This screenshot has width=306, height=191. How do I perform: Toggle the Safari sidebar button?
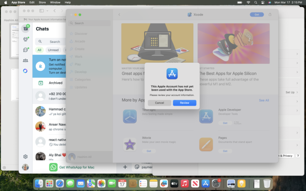coord(42,11)
